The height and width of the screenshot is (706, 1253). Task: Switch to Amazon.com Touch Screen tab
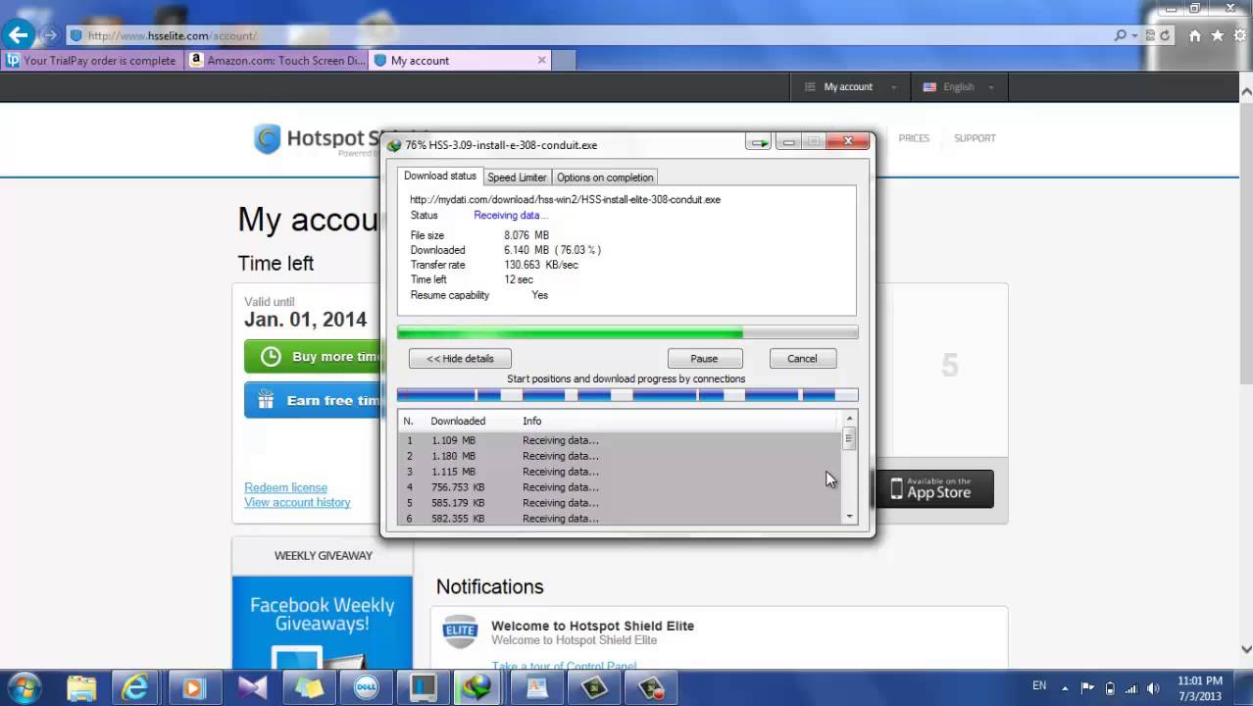pos(276,60)
